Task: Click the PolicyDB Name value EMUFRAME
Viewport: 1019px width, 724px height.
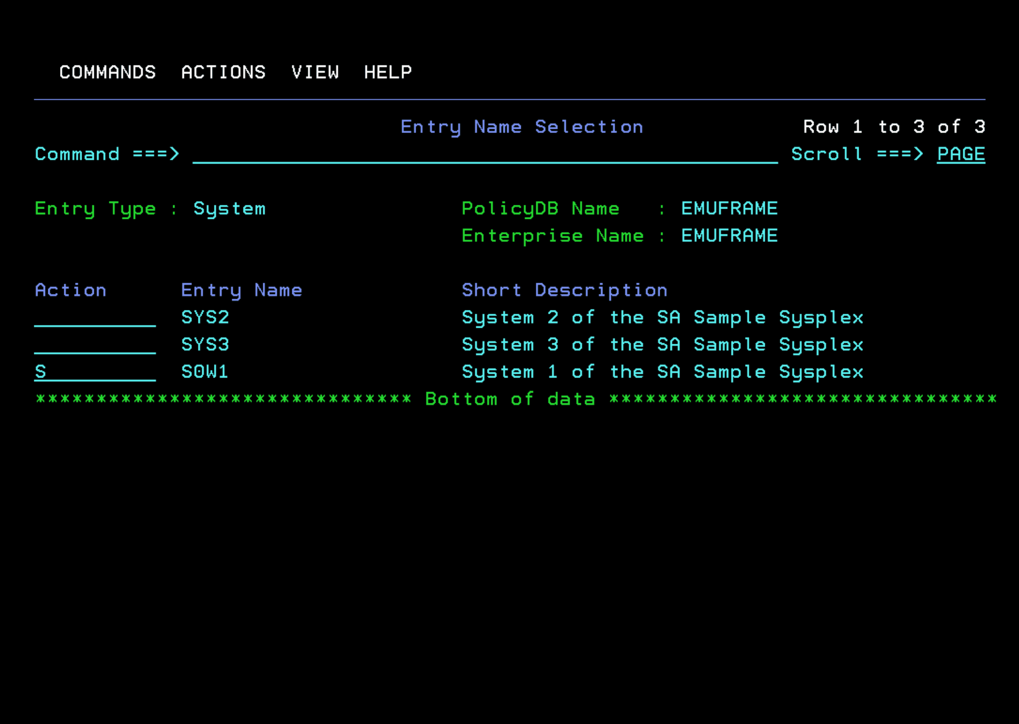Action: (729, 208)
